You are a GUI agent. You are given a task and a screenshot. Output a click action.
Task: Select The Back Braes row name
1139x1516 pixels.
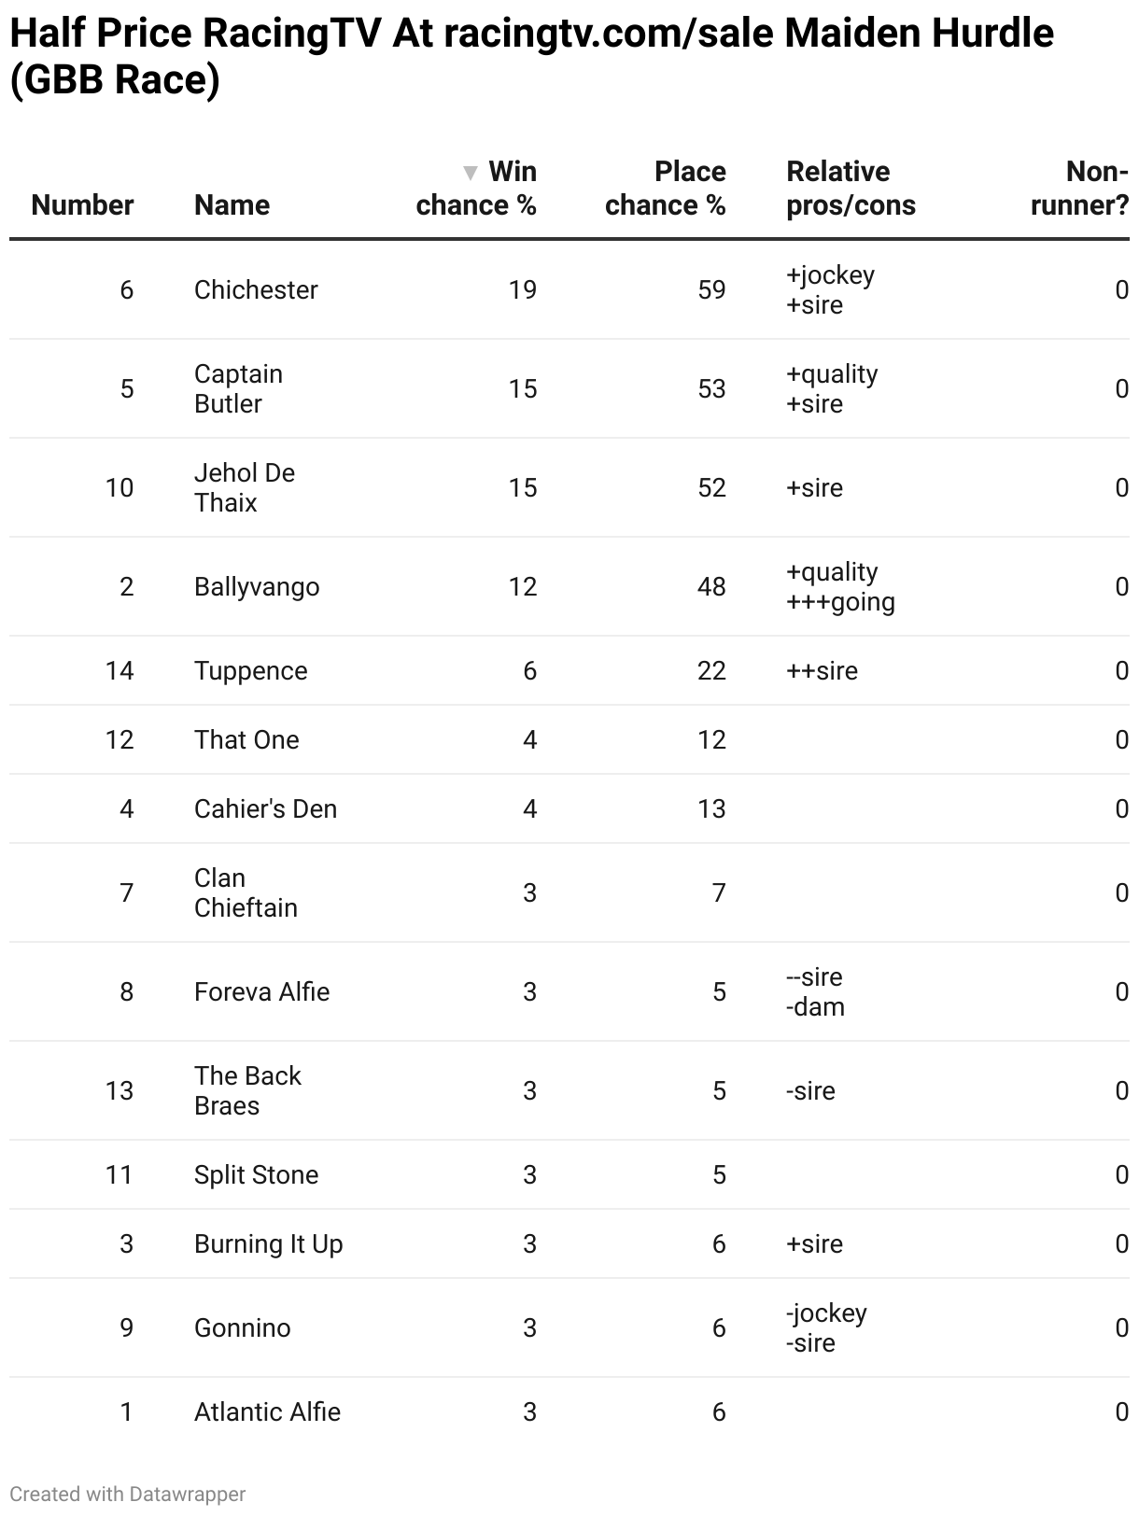pyautogui.click(x=247, y=1090)
